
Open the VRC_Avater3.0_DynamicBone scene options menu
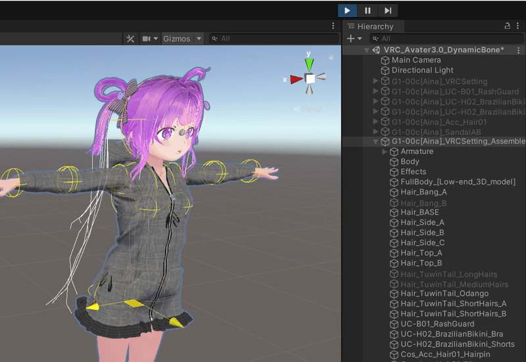[x=518, y=51]
